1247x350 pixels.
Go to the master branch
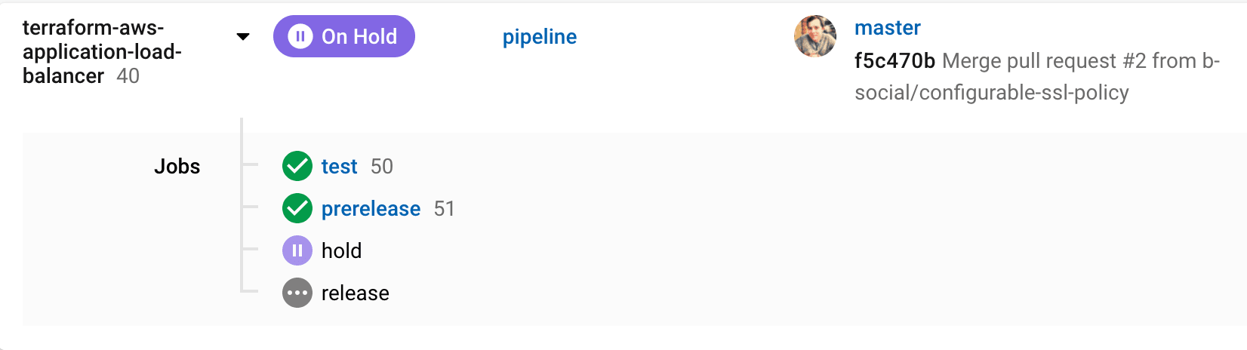tap(887, 28)
